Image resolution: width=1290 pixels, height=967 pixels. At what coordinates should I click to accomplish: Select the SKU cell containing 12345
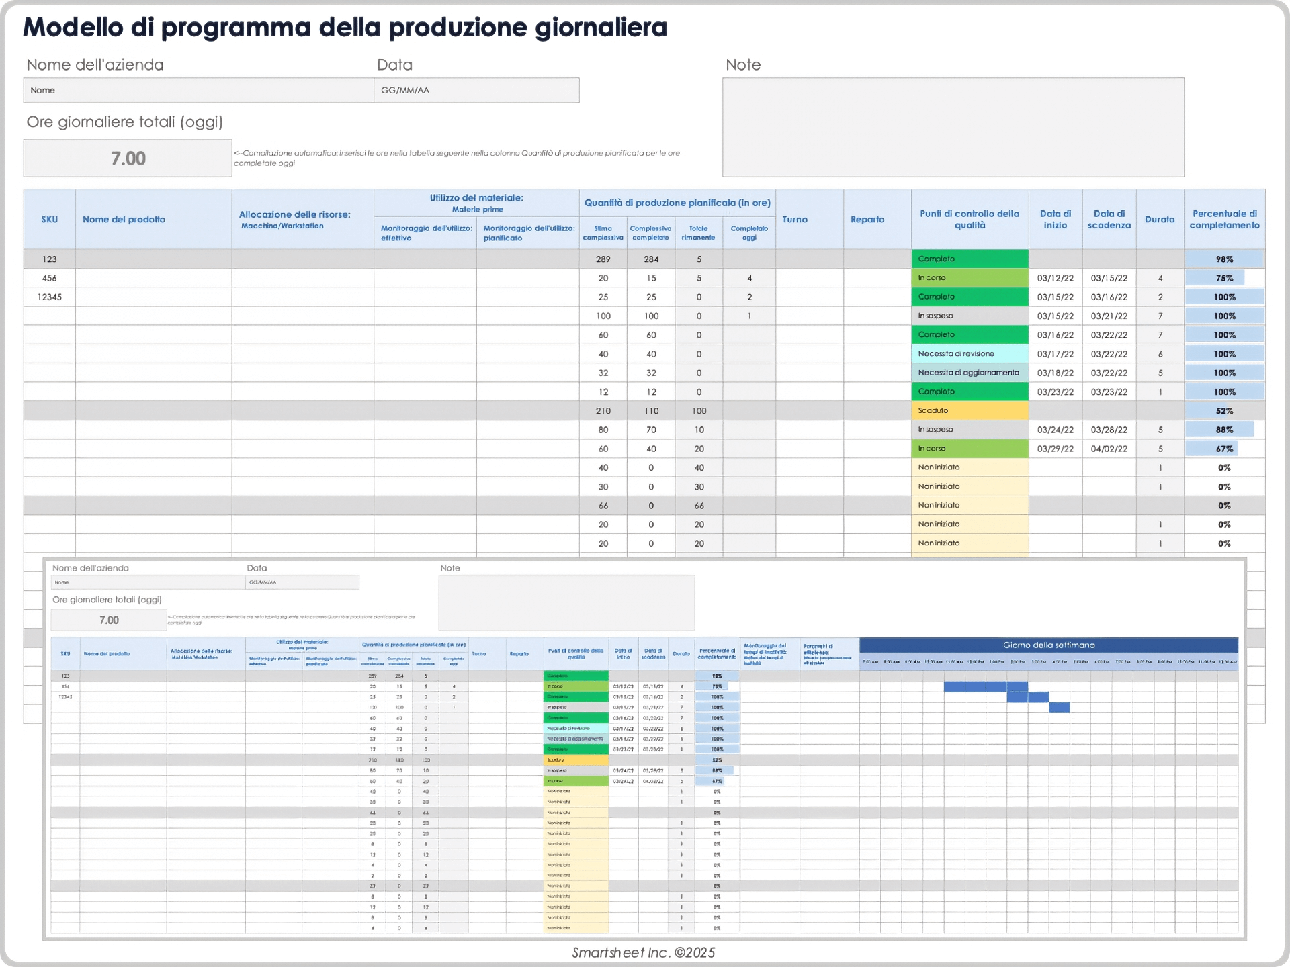[49, 296]
